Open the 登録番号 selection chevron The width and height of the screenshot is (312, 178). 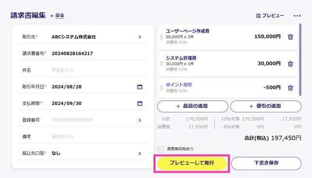[x=139, y=120]
